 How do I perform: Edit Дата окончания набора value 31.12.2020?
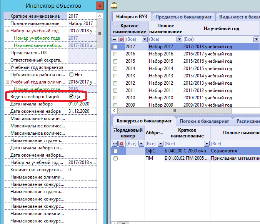pos(82,111)
